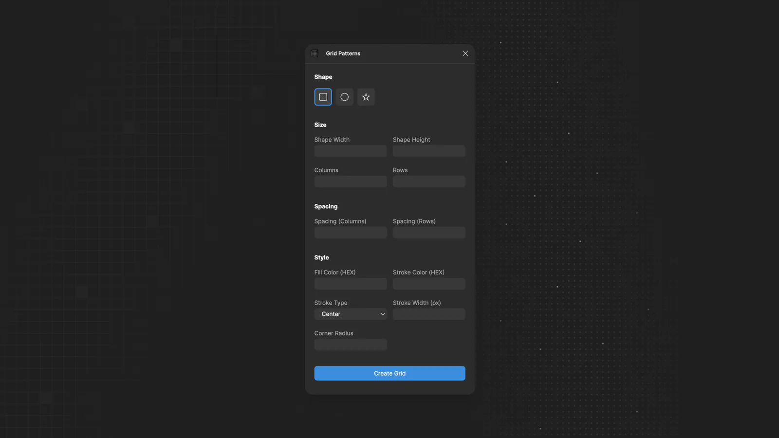Select the square shape option
Screen dimensions: 779x438
323,97
